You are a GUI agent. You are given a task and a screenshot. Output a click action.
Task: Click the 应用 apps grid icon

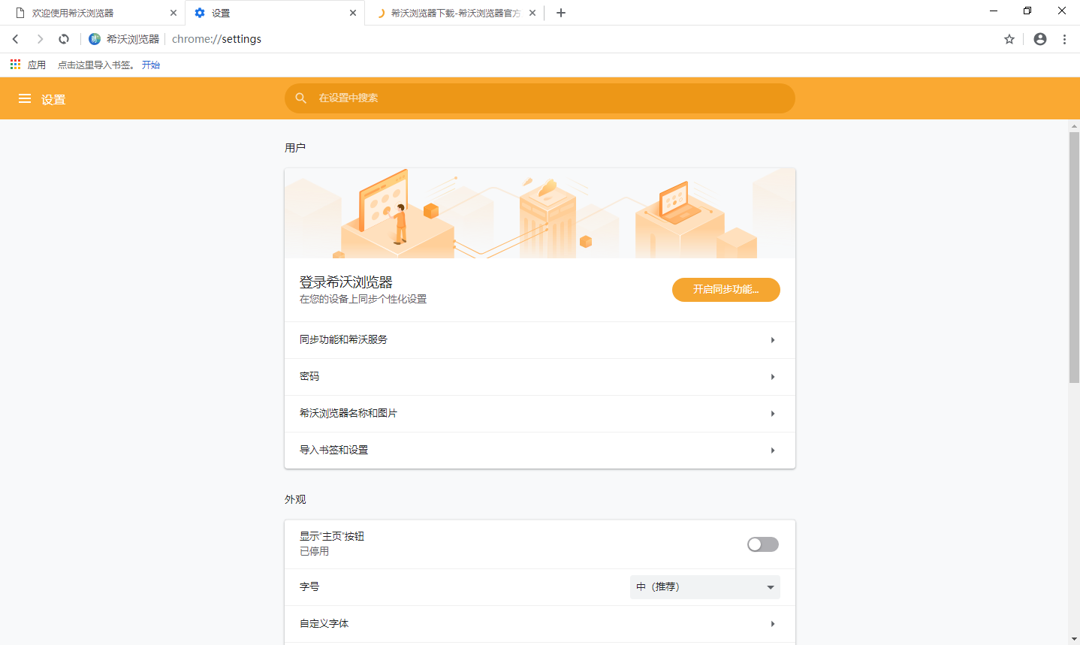pyautogui.click(x=14, y=64)
